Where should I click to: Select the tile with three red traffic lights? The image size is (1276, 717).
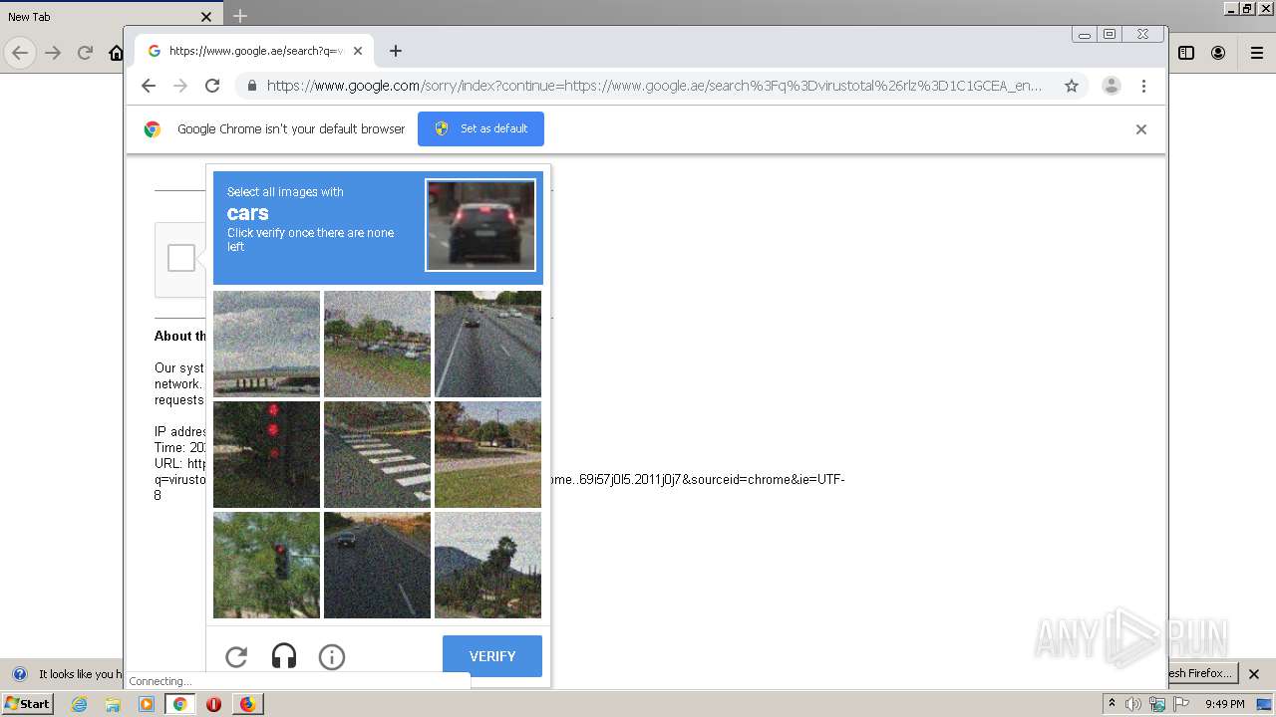266,454
